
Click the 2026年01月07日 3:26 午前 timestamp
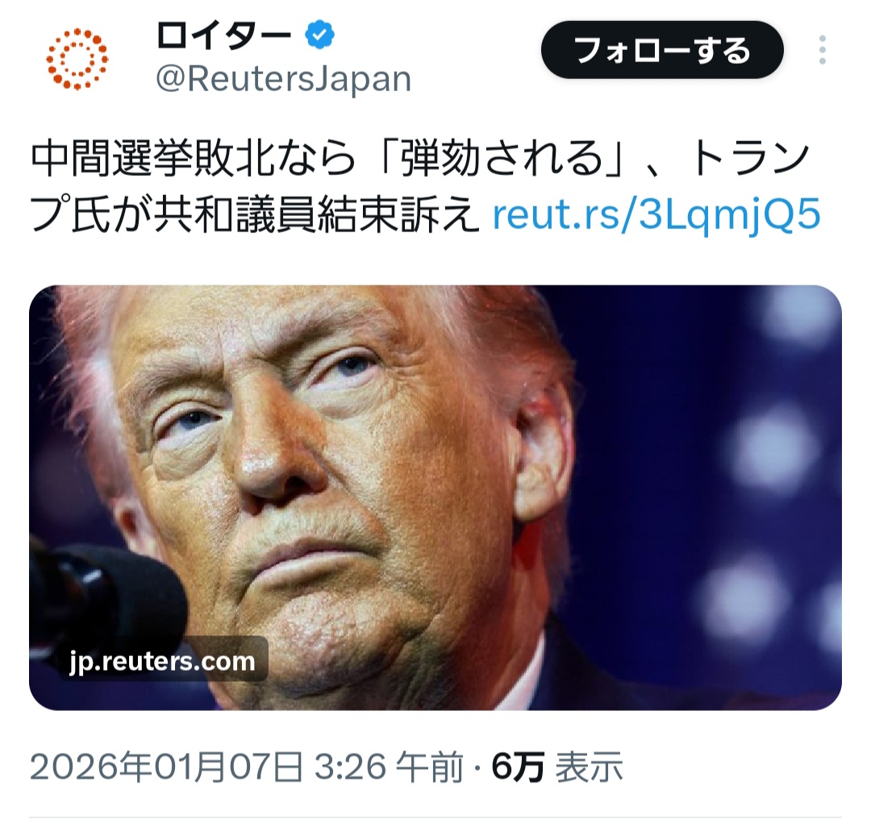(246, 767)
